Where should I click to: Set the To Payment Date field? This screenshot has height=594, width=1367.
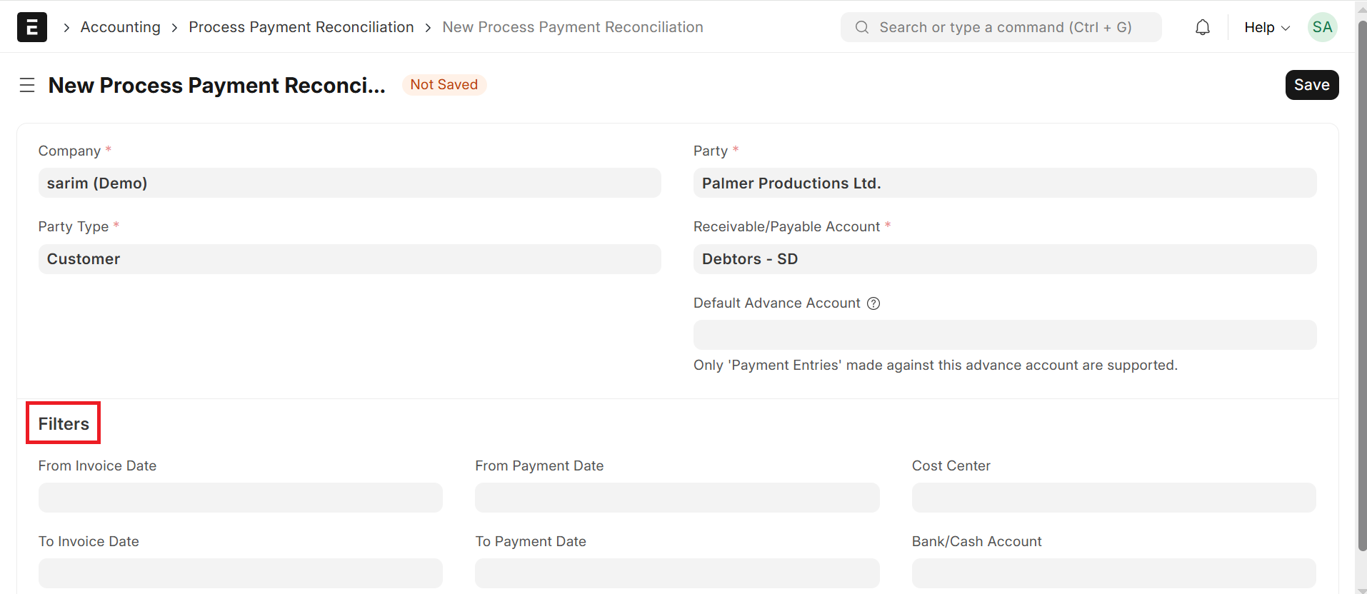point(676,573)
